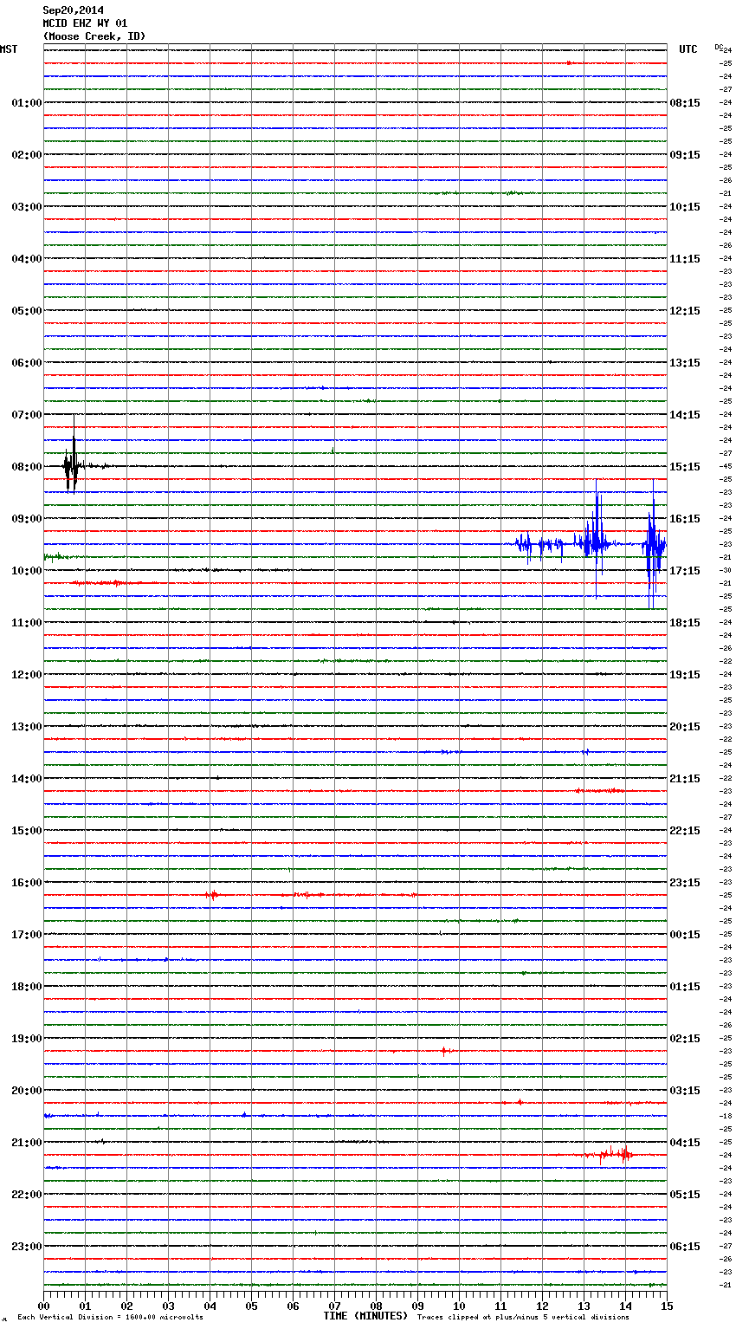Viewport: 736px width, 1329px height.
Task: Click the '12:00' MST time label
Action: coord(26,675)
